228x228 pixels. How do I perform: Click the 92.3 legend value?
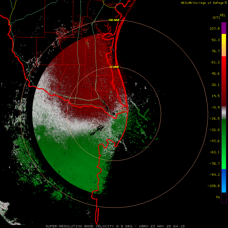coord(216,40)
